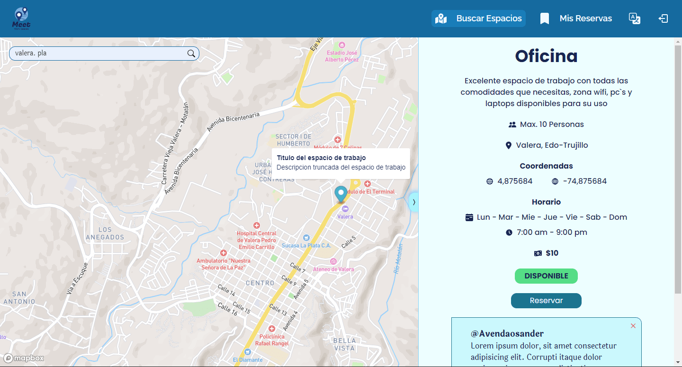
Task: Select the Buscar Espacios tab
Action: [x=478, y=18]
